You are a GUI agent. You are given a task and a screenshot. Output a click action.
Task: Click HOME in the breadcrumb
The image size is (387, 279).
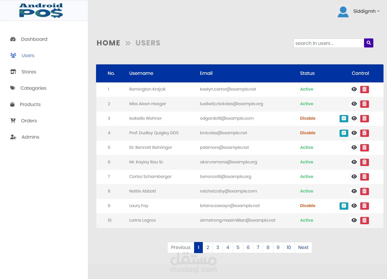click(108, 43)
